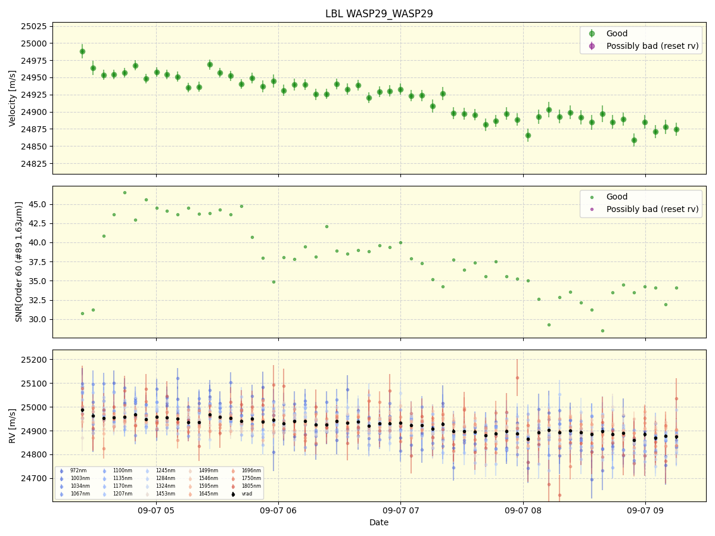Image resolution: width=715 pixels, height=536 pixels.
Task: Click the first velocity data point near 24988
Action: click(x=82, y=51)
